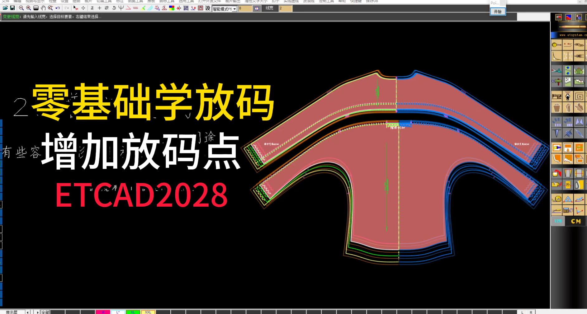
Task: Choose the scissors cutting tool icon
Action: (x=556, y=70)
